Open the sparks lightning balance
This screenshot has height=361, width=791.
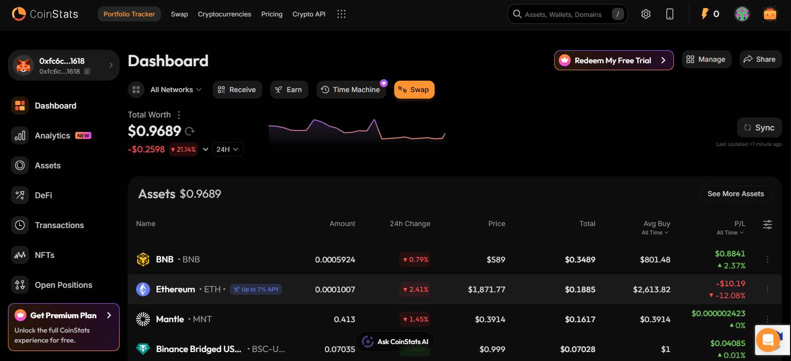710,14
